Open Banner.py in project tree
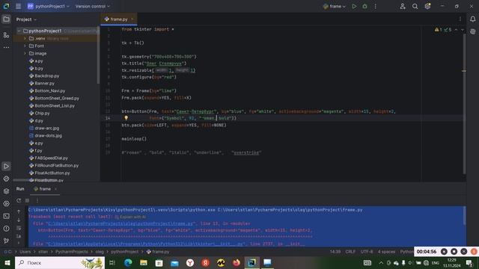The image size is (479, 269). (44, 83)
